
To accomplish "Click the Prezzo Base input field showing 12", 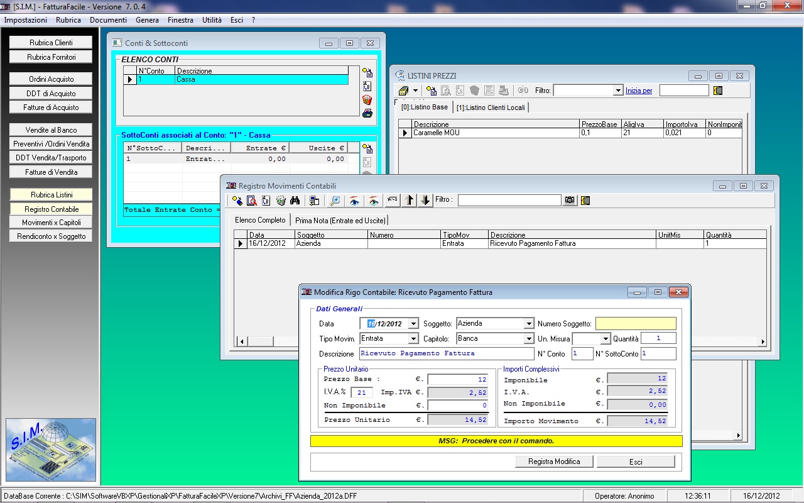I will [457, 380].
